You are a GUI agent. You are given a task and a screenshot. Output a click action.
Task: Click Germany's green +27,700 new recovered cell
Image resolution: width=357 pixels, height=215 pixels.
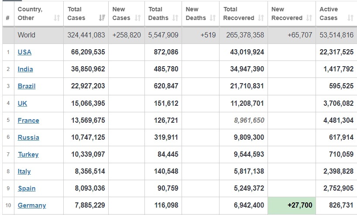(x=292, y=205)
